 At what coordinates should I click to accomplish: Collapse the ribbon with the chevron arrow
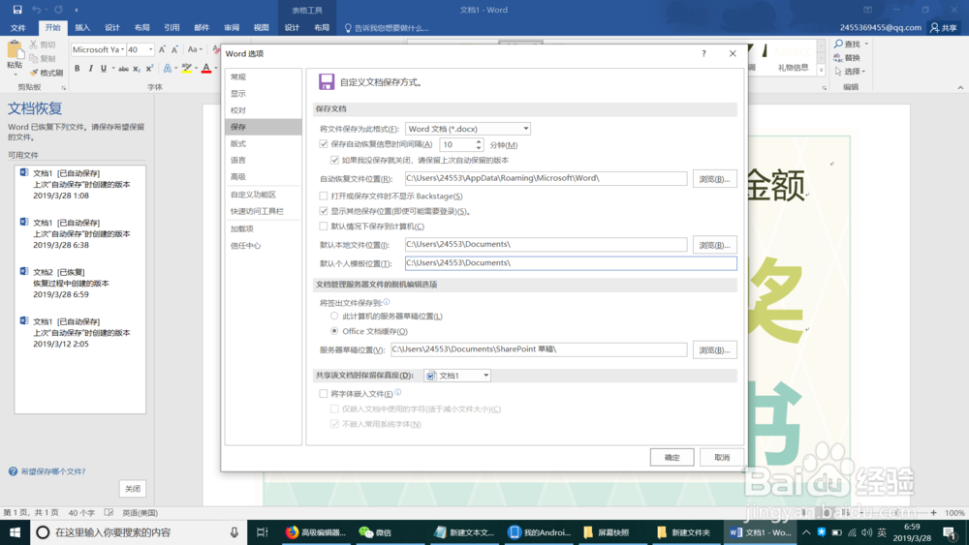tap(960, 88)
